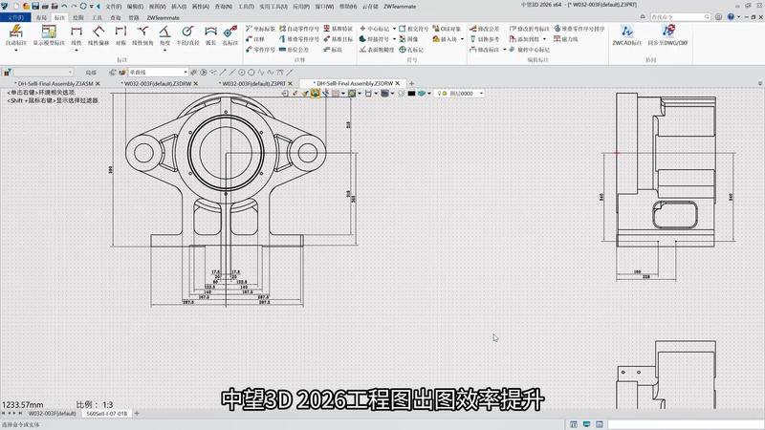Open the Insert Block (插入块) dropdown arrow
The width and height of the screenshot is (765, 430).
pyautogui.click(x=462, y=39)
